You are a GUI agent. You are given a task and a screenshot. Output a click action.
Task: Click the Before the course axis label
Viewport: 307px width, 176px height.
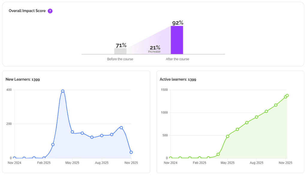[120, 59]
